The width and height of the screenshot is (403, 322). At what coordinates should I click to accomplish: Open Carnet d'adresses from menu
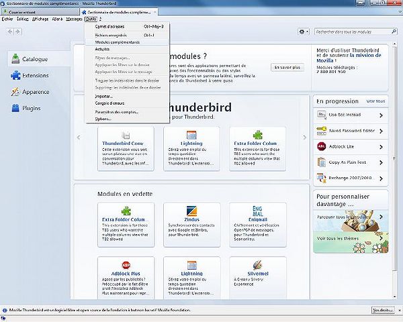pos(127,26)
